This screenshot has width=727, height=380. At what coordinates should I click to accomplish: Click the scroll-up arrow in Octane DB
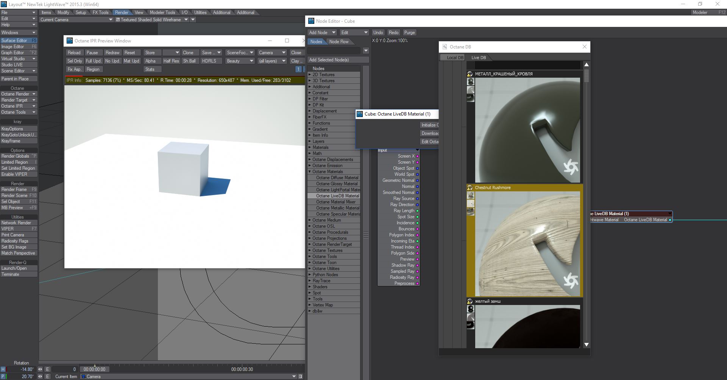pos(586,65)
